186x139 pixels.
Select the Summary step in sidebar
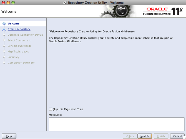click(14, 57)
